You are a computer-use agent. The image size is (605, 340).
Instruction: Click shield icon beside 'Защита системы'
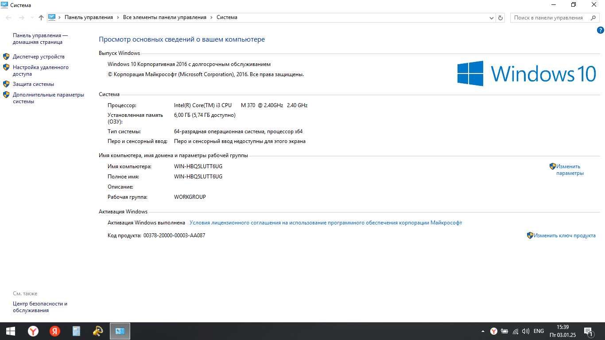point(6,83)
